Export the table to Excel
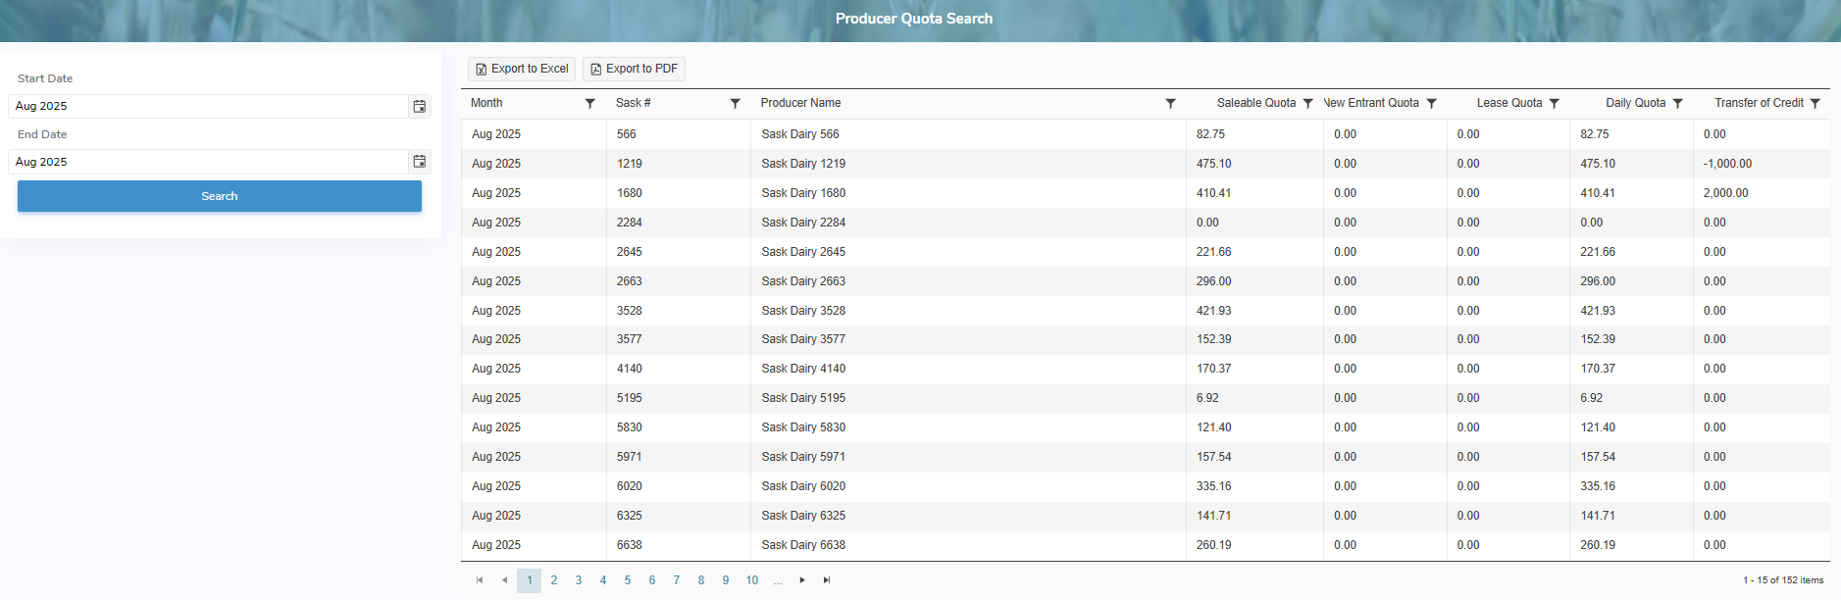 pos(521,69)
